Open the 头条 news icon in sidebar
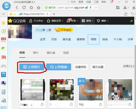The height and width of the screenshot is (109, 136). (x=4, y=40)
